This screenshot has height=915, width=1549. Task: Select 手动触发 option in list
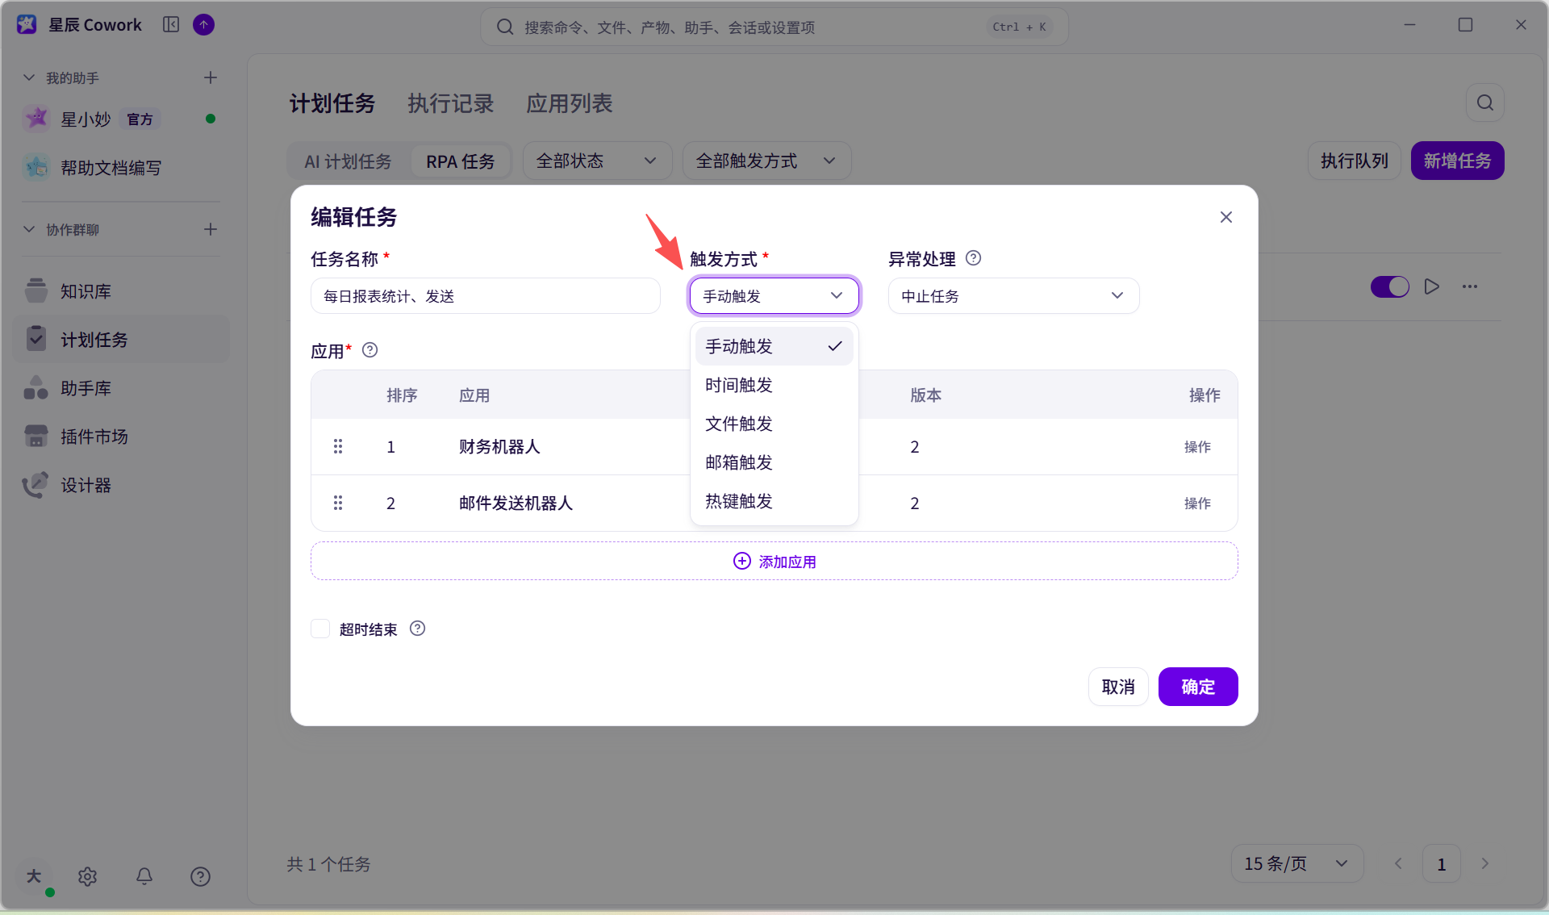pyautogui.click(x=774, y=346)
